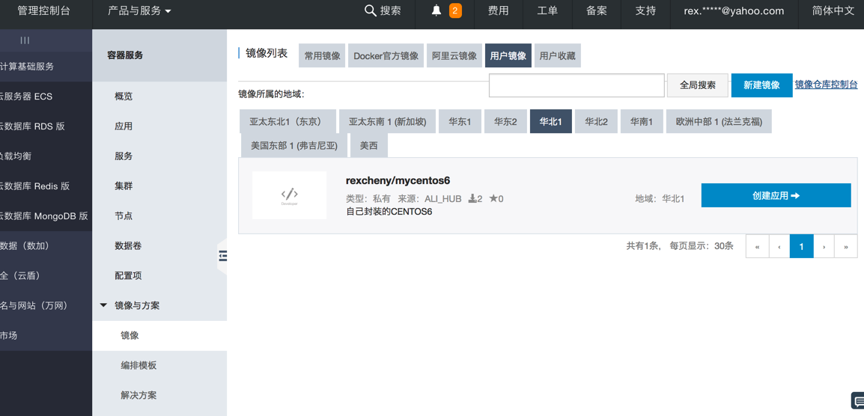Click the 全局搜索 button

click(698, 85)
